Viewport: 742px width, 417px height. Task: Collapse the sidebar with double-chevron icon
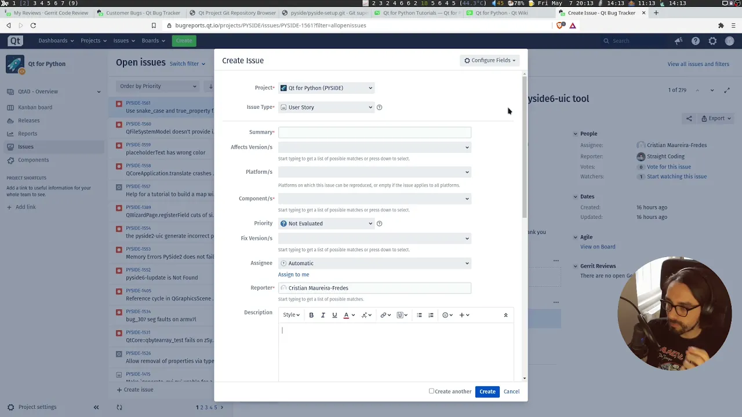(96, 407)
